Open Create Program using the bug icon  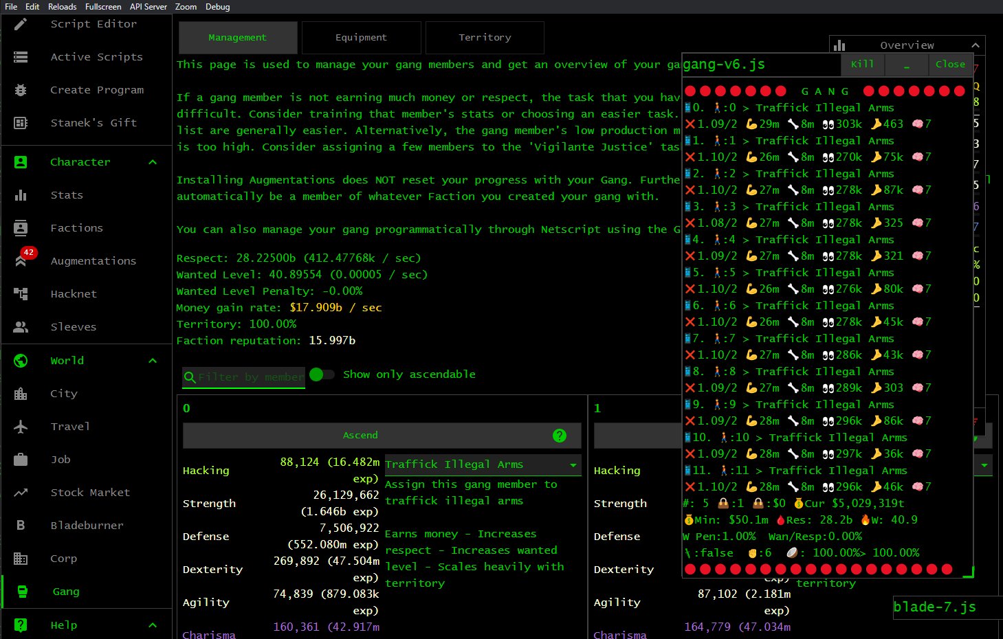(x=21, y=90)
